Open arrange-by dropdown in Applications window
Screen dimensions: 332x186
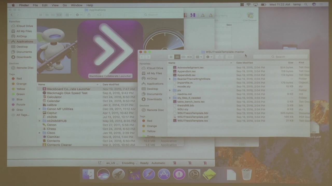click(69, 15)
